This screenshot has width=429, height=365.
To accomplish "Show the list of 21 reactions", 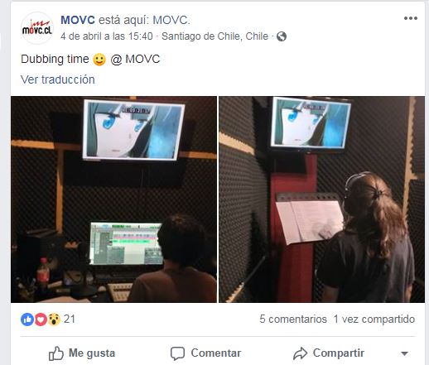I will click(70, 319).
